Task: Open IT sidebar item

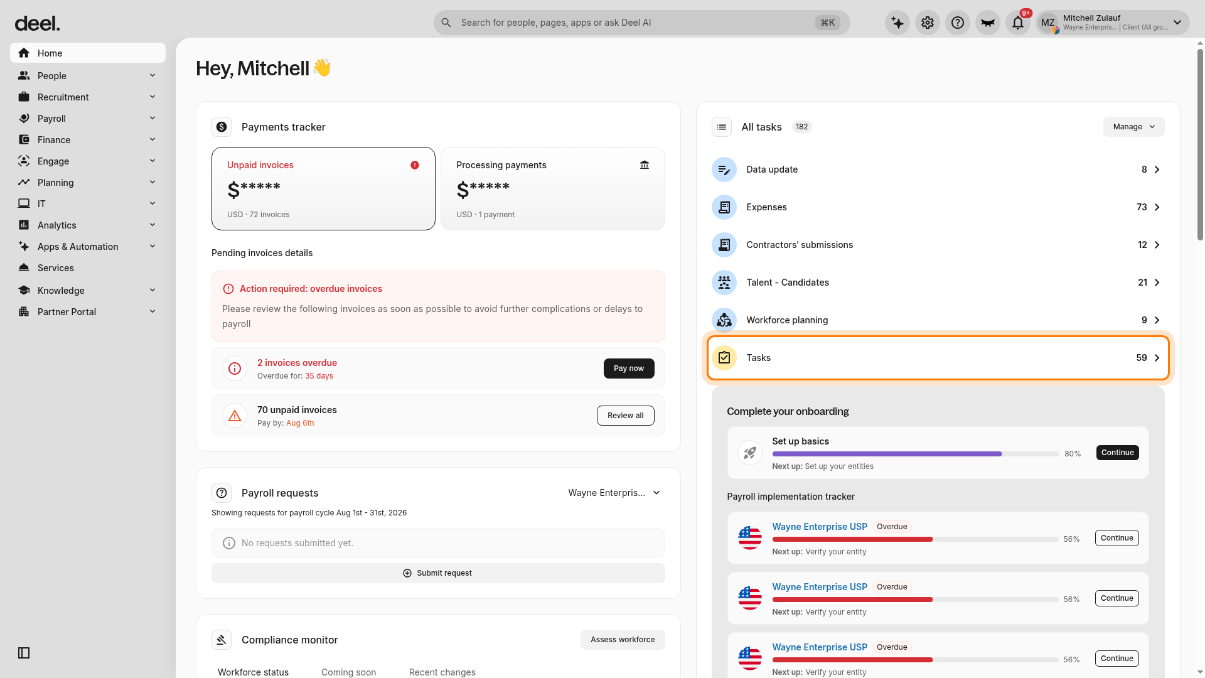Action: (88, 203)
